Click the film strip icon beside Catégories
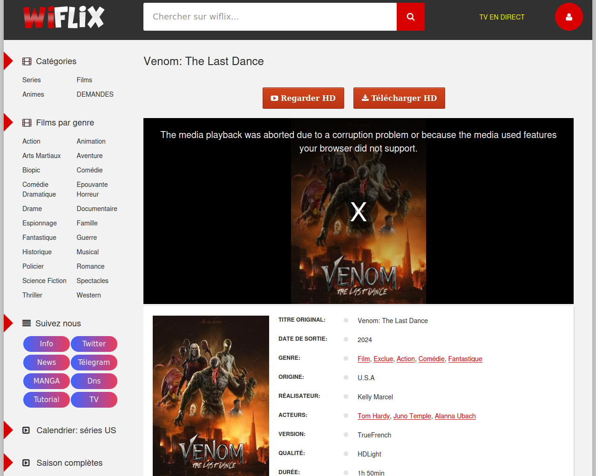This screenshot has height=476, width=596. coord(27,61)
